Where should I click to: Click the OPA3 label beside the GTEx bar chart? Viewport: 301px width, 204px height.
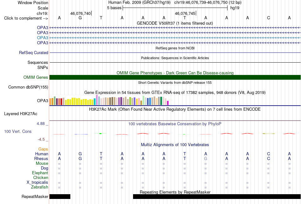[43, 101]
